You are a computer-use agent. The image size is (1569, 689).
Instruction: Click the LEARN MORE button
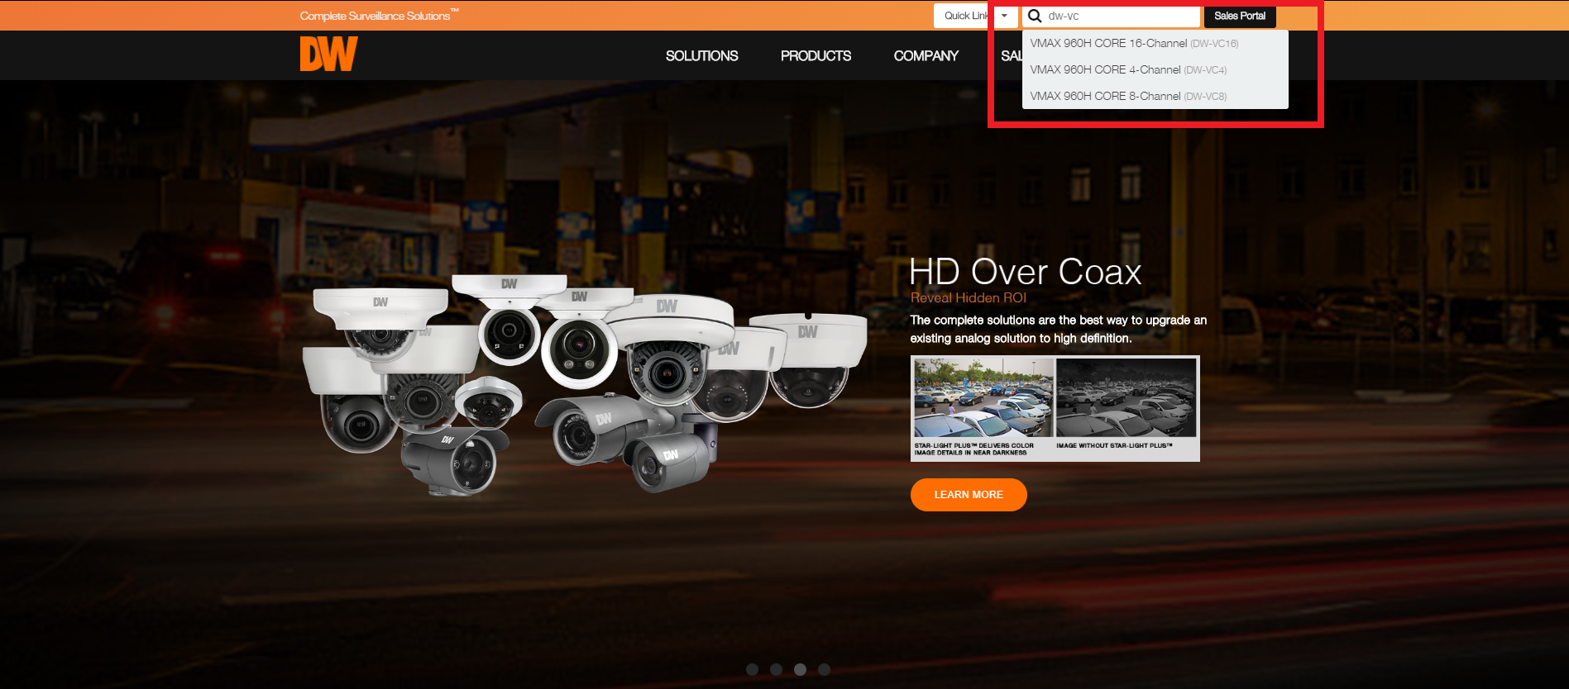coord(969,494)
